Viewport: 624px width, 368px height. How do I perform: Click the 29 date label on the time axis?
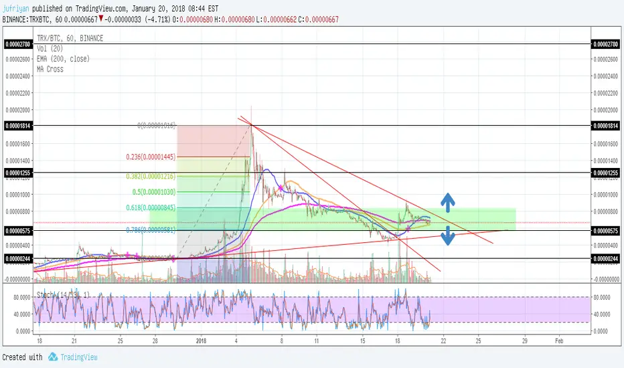click(524, 341)
